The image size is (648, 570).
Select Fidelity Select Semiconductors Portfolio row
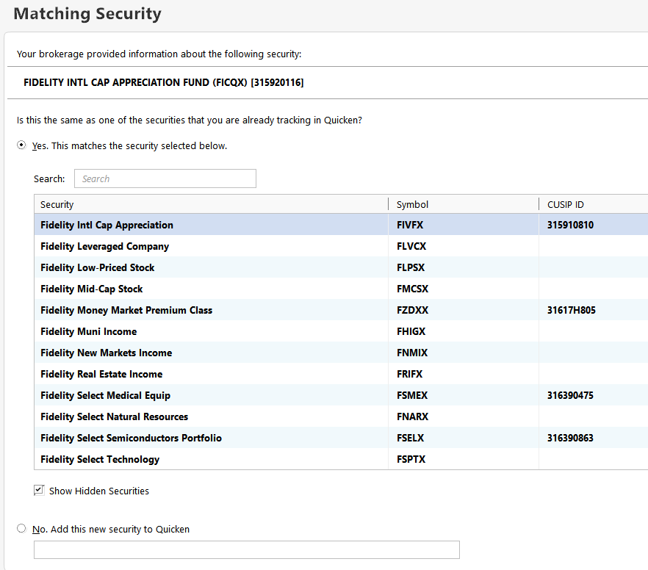131,438
